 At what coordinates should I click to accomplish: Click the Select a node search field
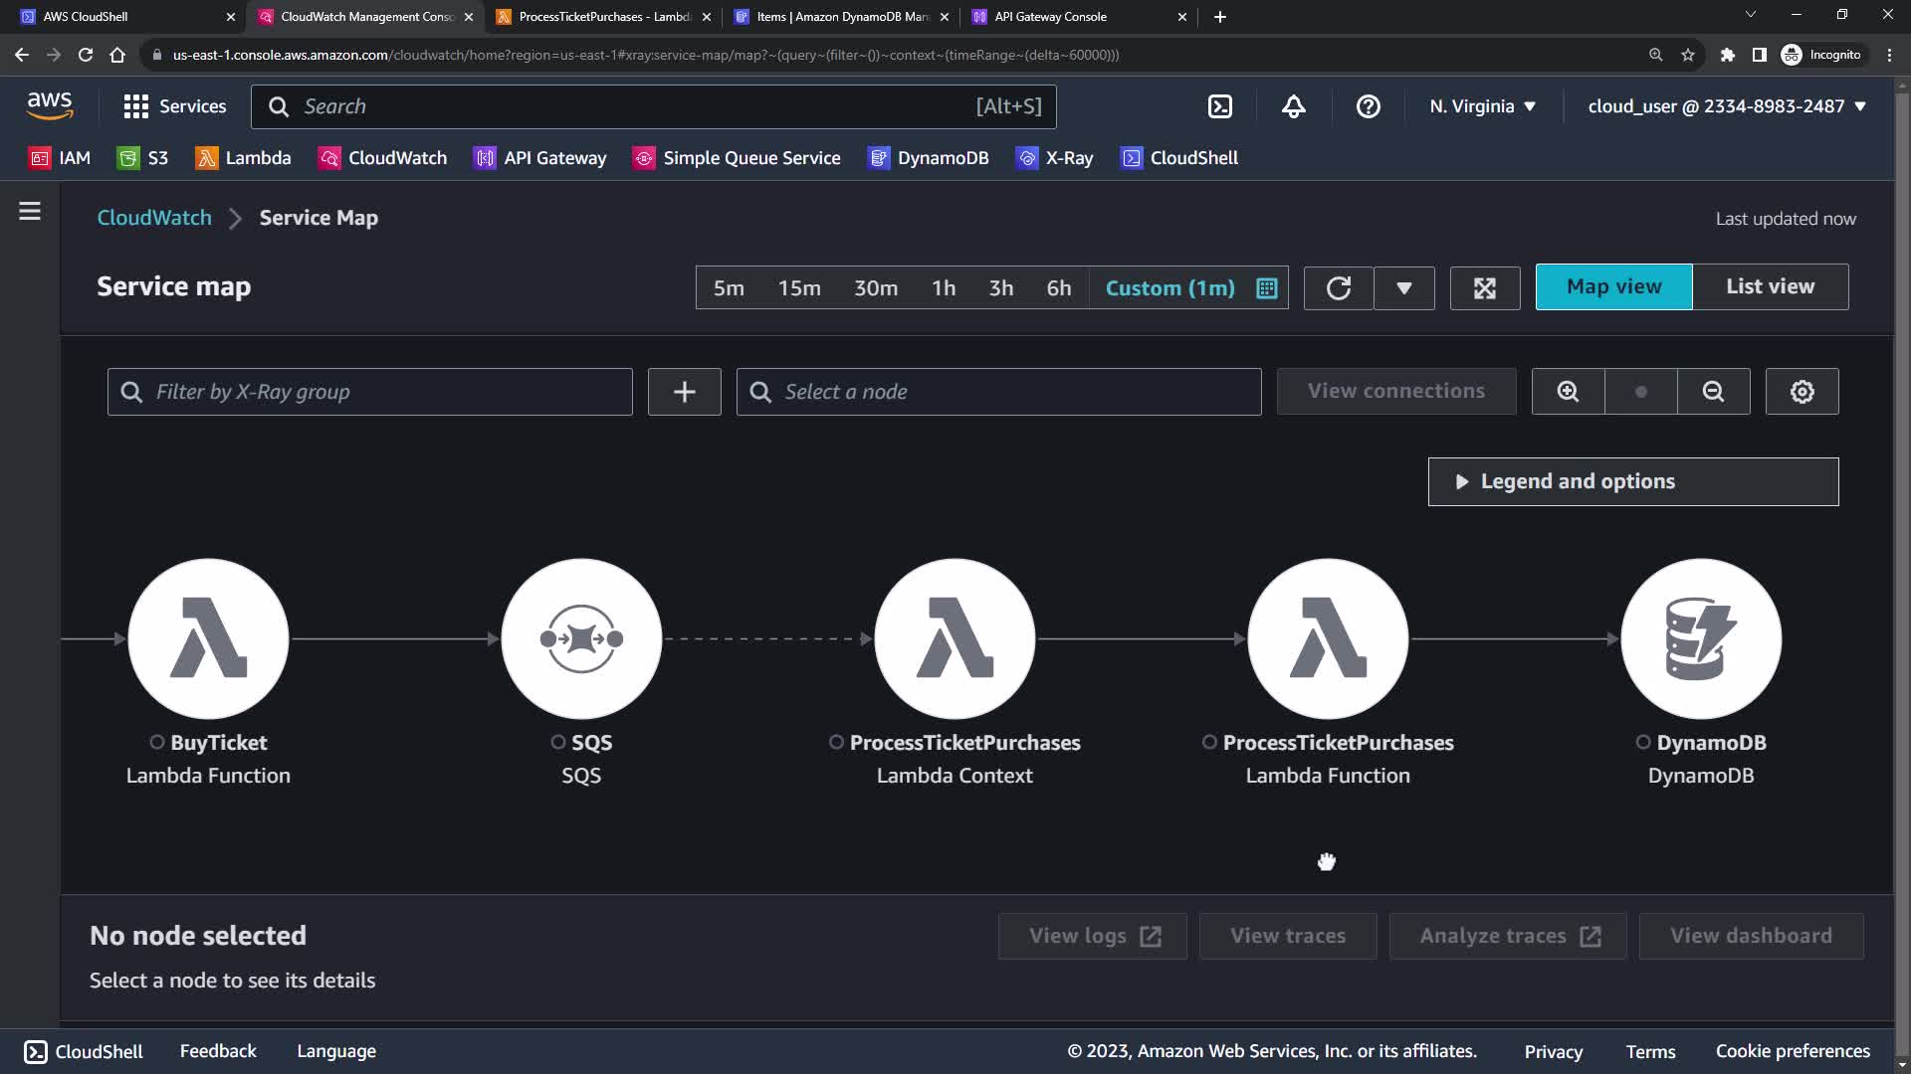[998, 392]
